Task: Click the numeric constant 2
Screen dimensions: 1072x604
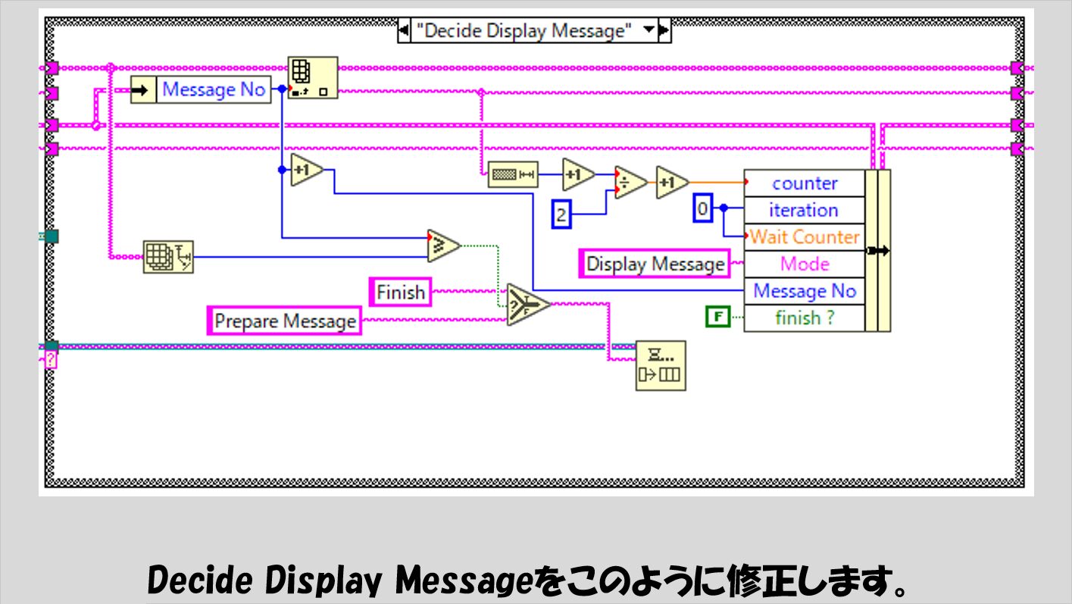Action: click(x=561, y=216)
